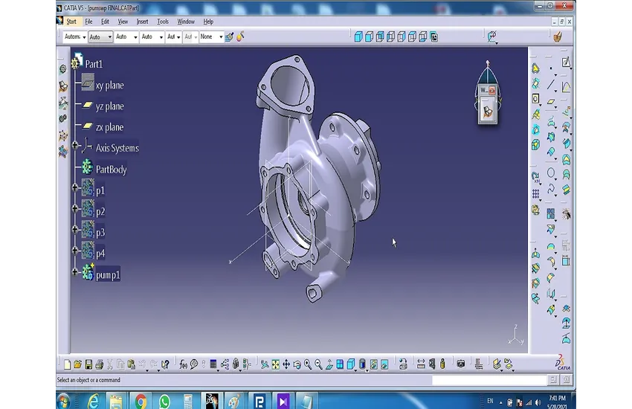632x409 pixels.
Task: Open the 'None' dropdown in properties toolbar
Action: pyautogui.click(x=220, y=36)
